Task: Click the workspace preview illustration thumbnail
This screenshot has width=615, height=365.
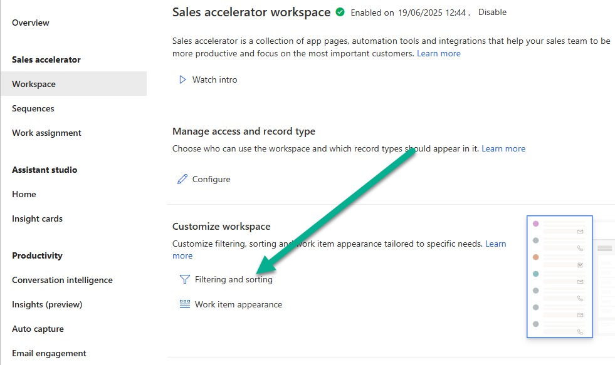Action: [559, 277]
